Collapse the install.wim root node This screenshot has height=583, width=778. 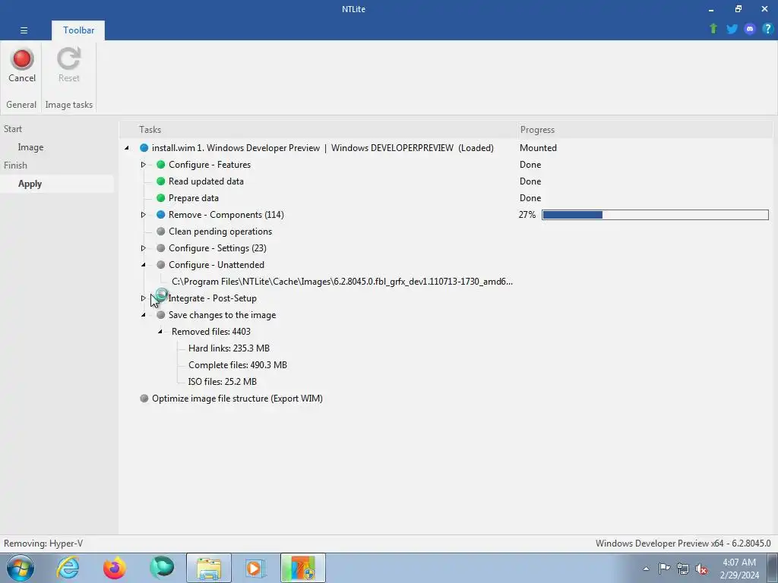127,148
